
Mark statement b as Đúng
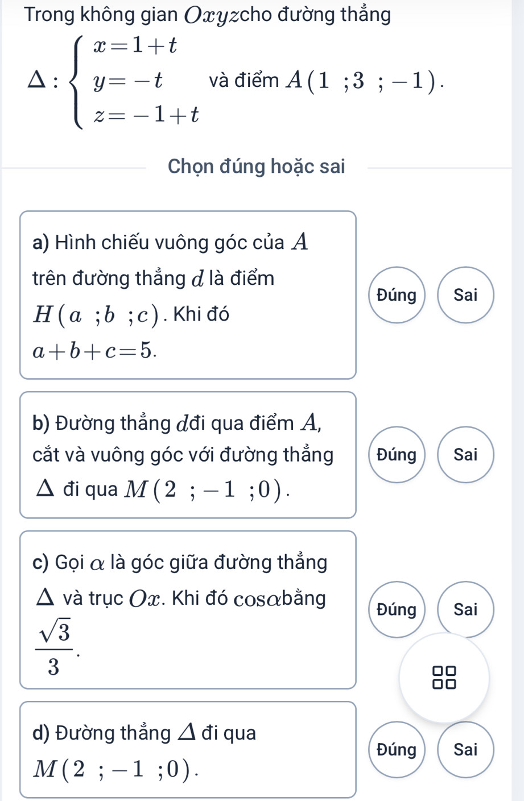click(x=397, y=455)
